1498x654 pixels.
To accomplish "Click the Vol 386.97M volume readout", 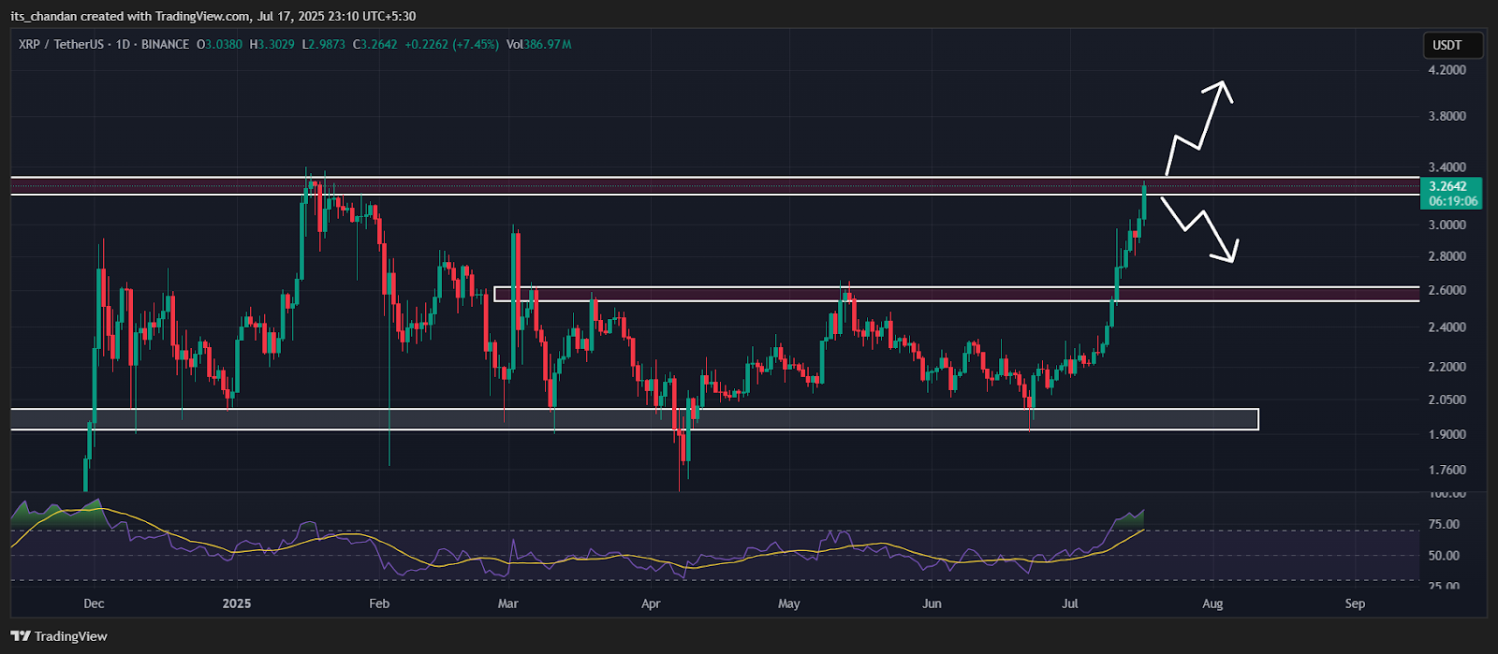I will pos(538,44).
